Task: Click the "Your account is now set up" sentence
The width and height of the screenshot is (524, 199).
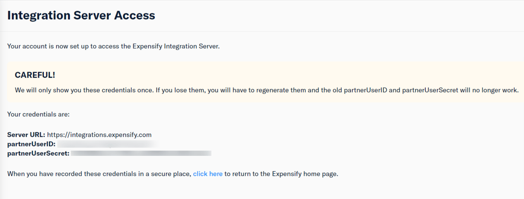Action: tap(114, 47)
